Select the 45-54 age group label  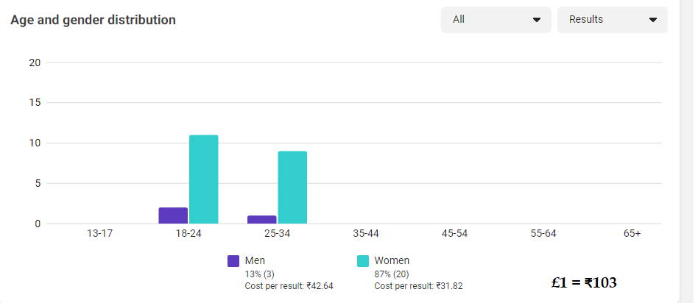pos(454,234)
